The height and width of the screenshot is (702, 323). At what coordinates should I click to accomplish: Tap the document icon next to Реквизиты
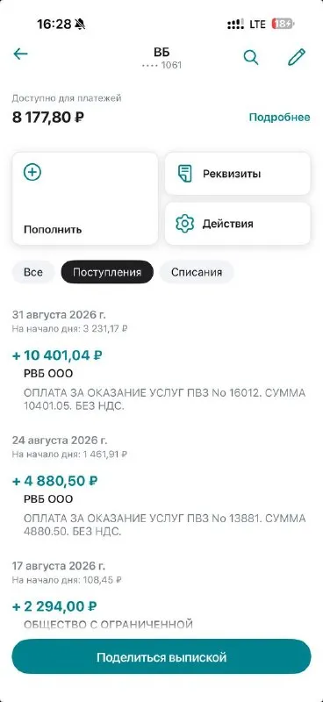tap(184, 173)
